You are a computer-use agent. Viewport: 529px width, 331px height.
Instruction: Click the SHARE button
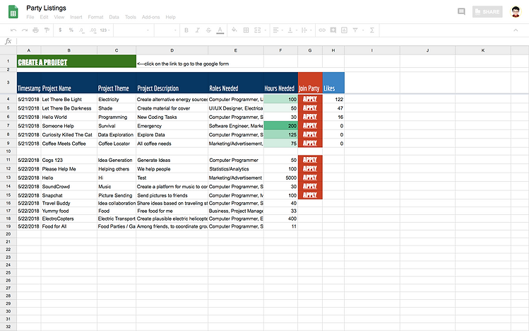click(487, 12)
